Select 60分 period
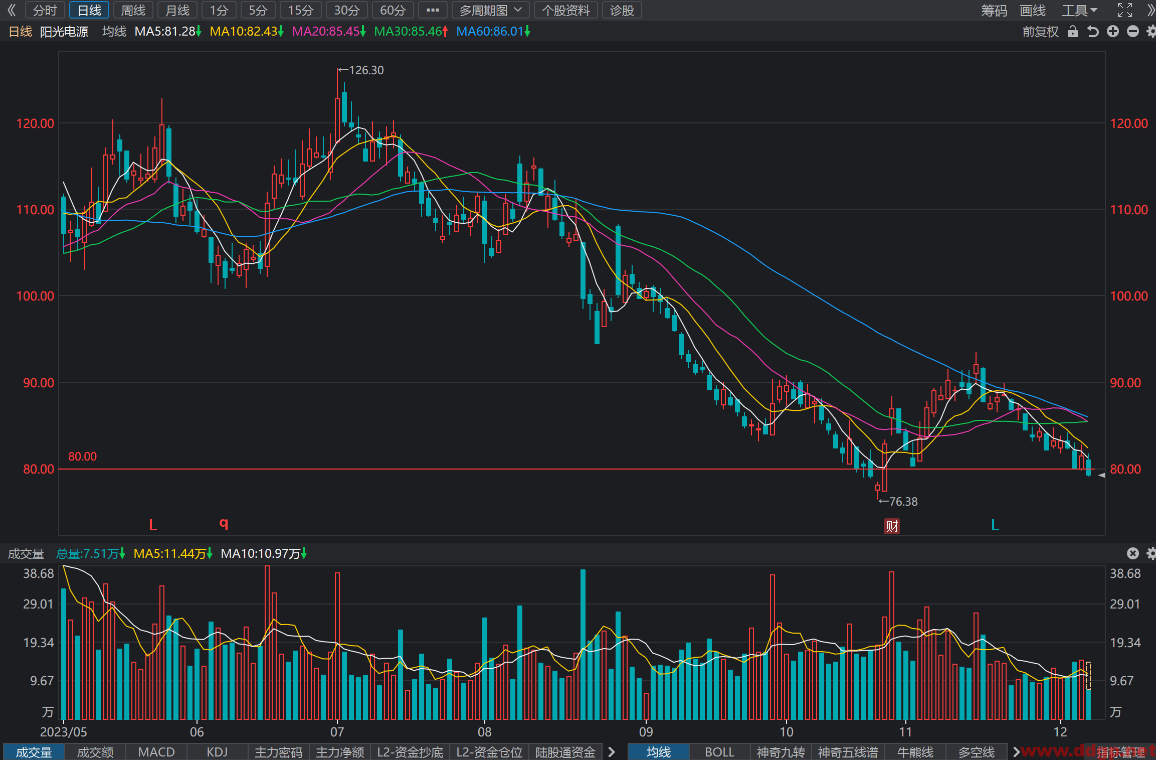The width and height of the screenshot is (1156, 760). point(393,10)
